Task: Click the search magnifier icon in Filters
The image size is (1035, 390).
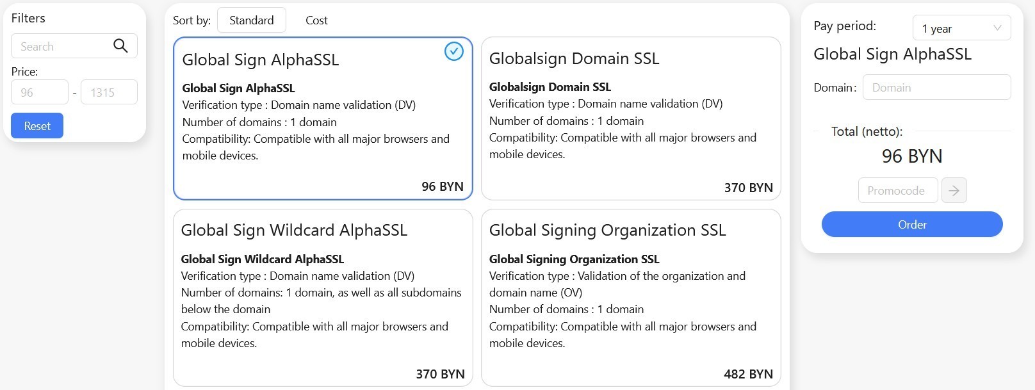Action: pos(120,46)
